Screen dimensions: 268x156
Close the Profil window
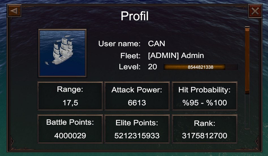click(255, 11)
